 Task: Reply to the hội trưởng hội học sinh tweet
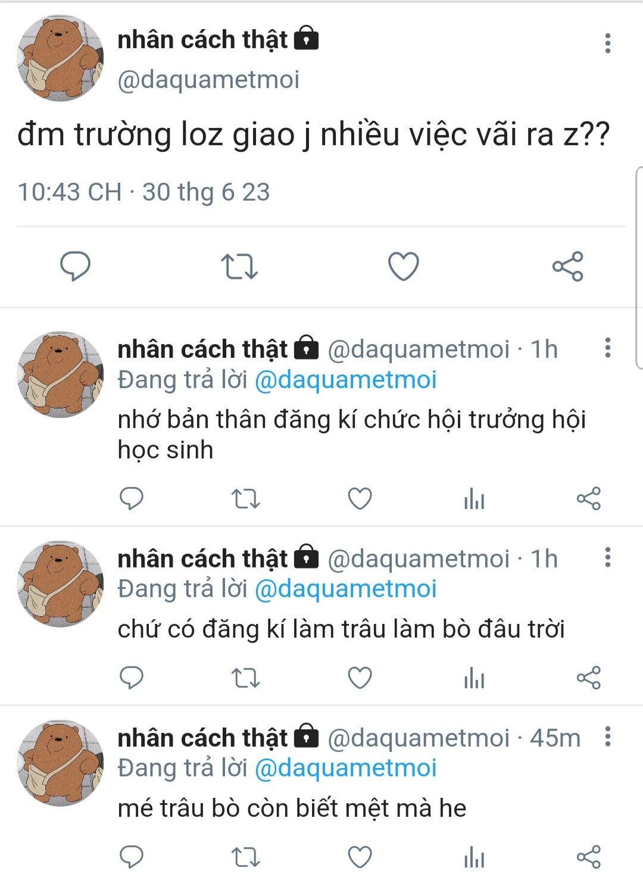click(132, 498)
